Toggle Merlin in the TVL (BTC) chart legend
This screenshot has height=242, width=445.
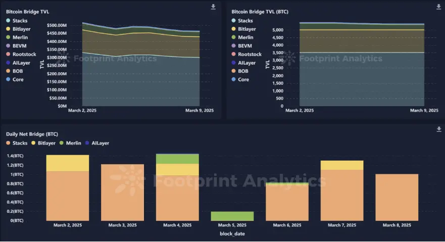(242, 37)
